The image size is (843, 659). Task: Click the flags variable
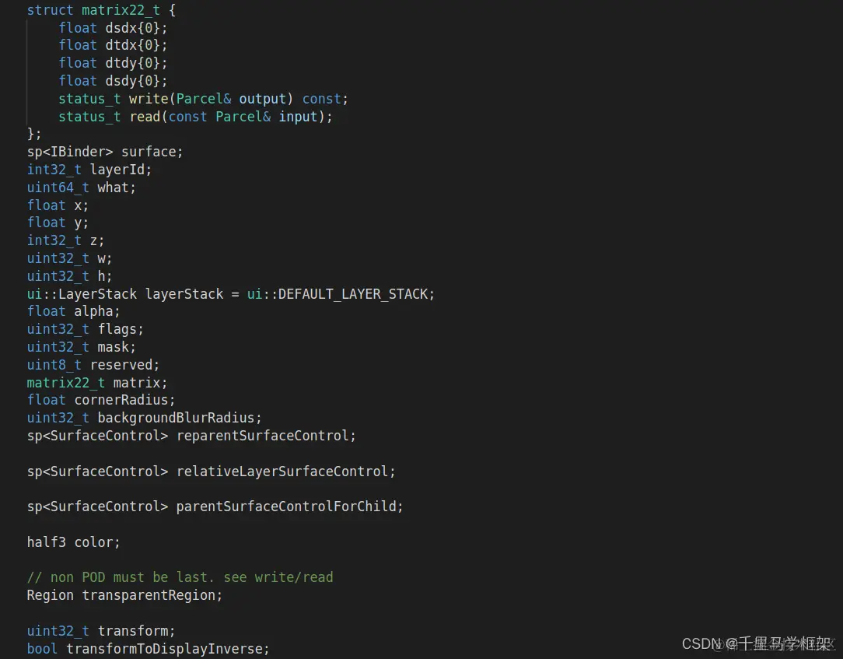pyautogui.click(x=117, y=328)
